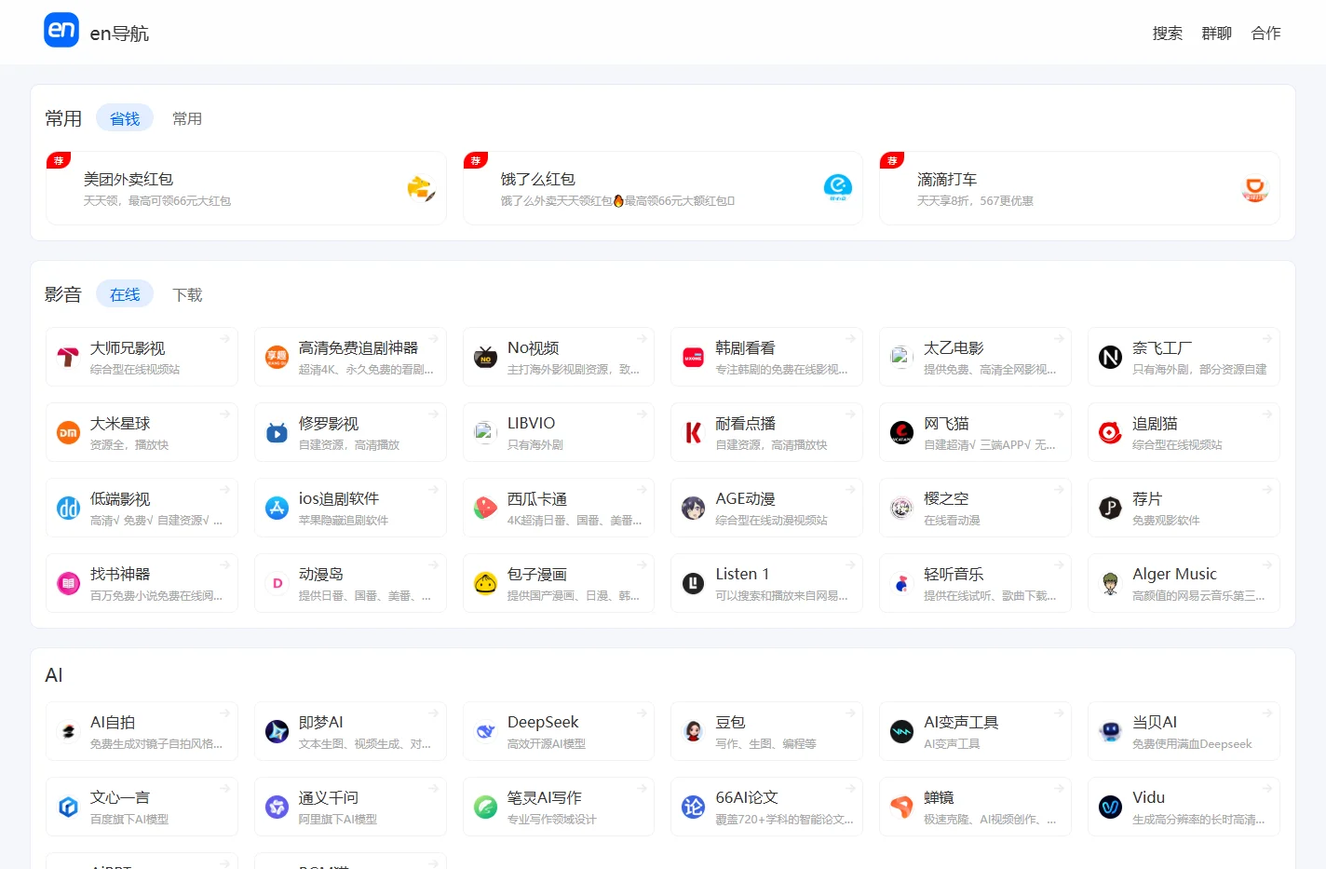Click the en导航 site title text
The width and height of the screenshot is (1326, 869).
click(x=119, y=34)
